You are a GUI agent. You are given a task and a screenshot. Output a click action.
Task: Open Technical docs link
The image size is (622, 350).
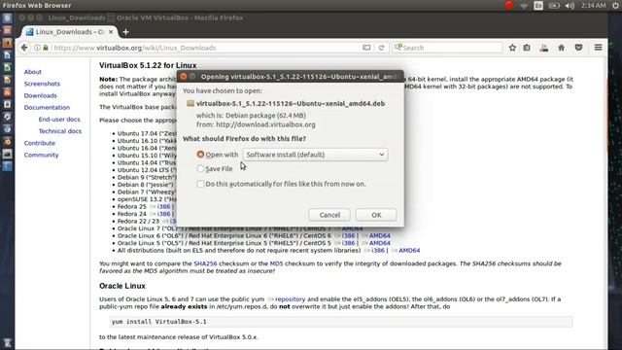pos(60,131)
